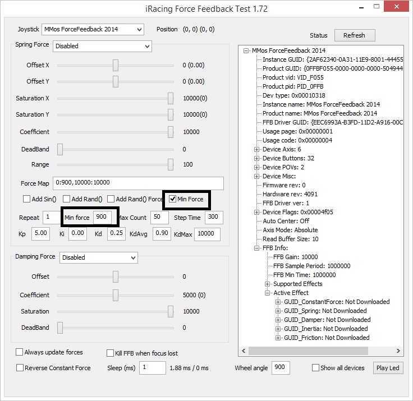Expand the Device Buttons tree node
This screenshot has height=401, width=413.
[257, 159]
